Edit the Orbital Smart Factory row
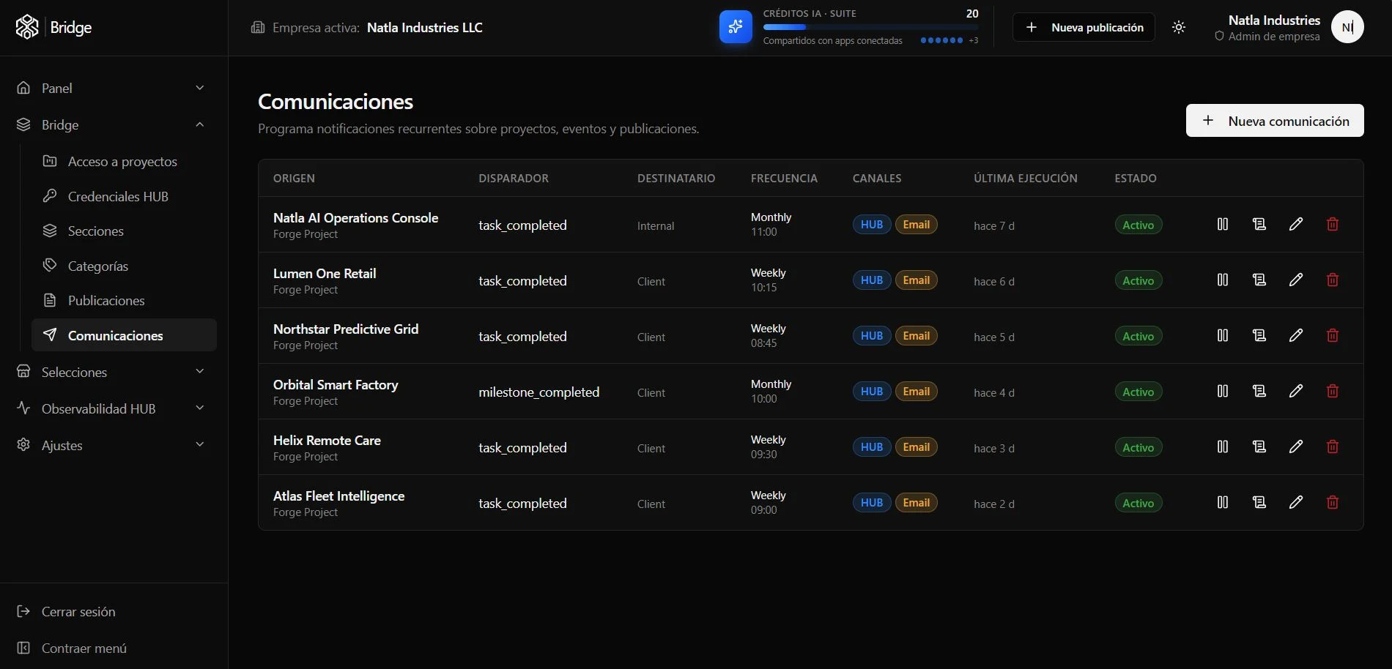 coord(1296,391)
